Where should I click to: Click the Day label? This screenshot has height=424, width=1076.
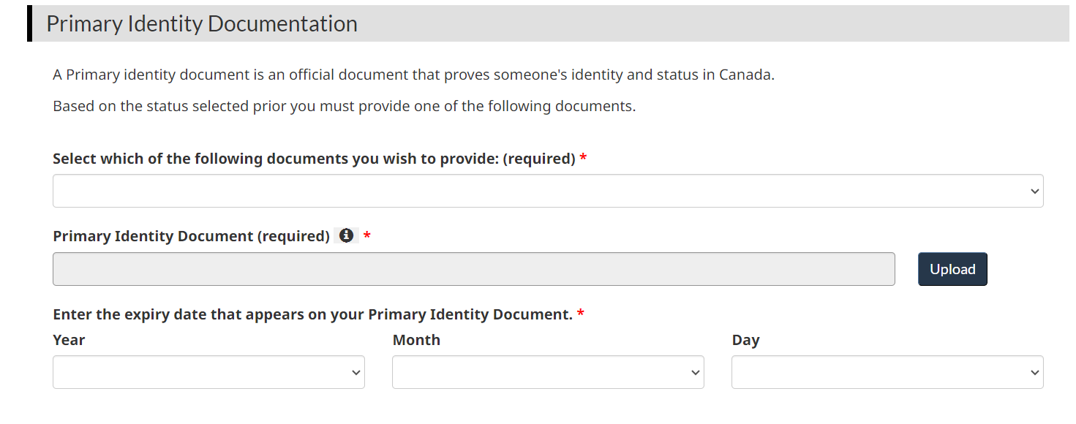pyautogui.click(x=745, y=340)
